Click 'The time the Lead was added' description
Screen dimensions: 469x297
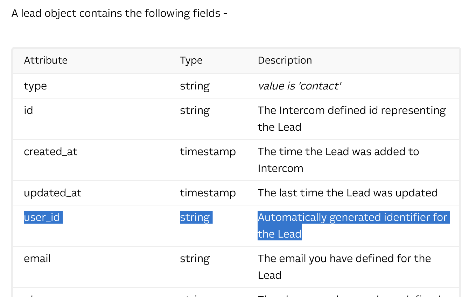click(338, 152)
